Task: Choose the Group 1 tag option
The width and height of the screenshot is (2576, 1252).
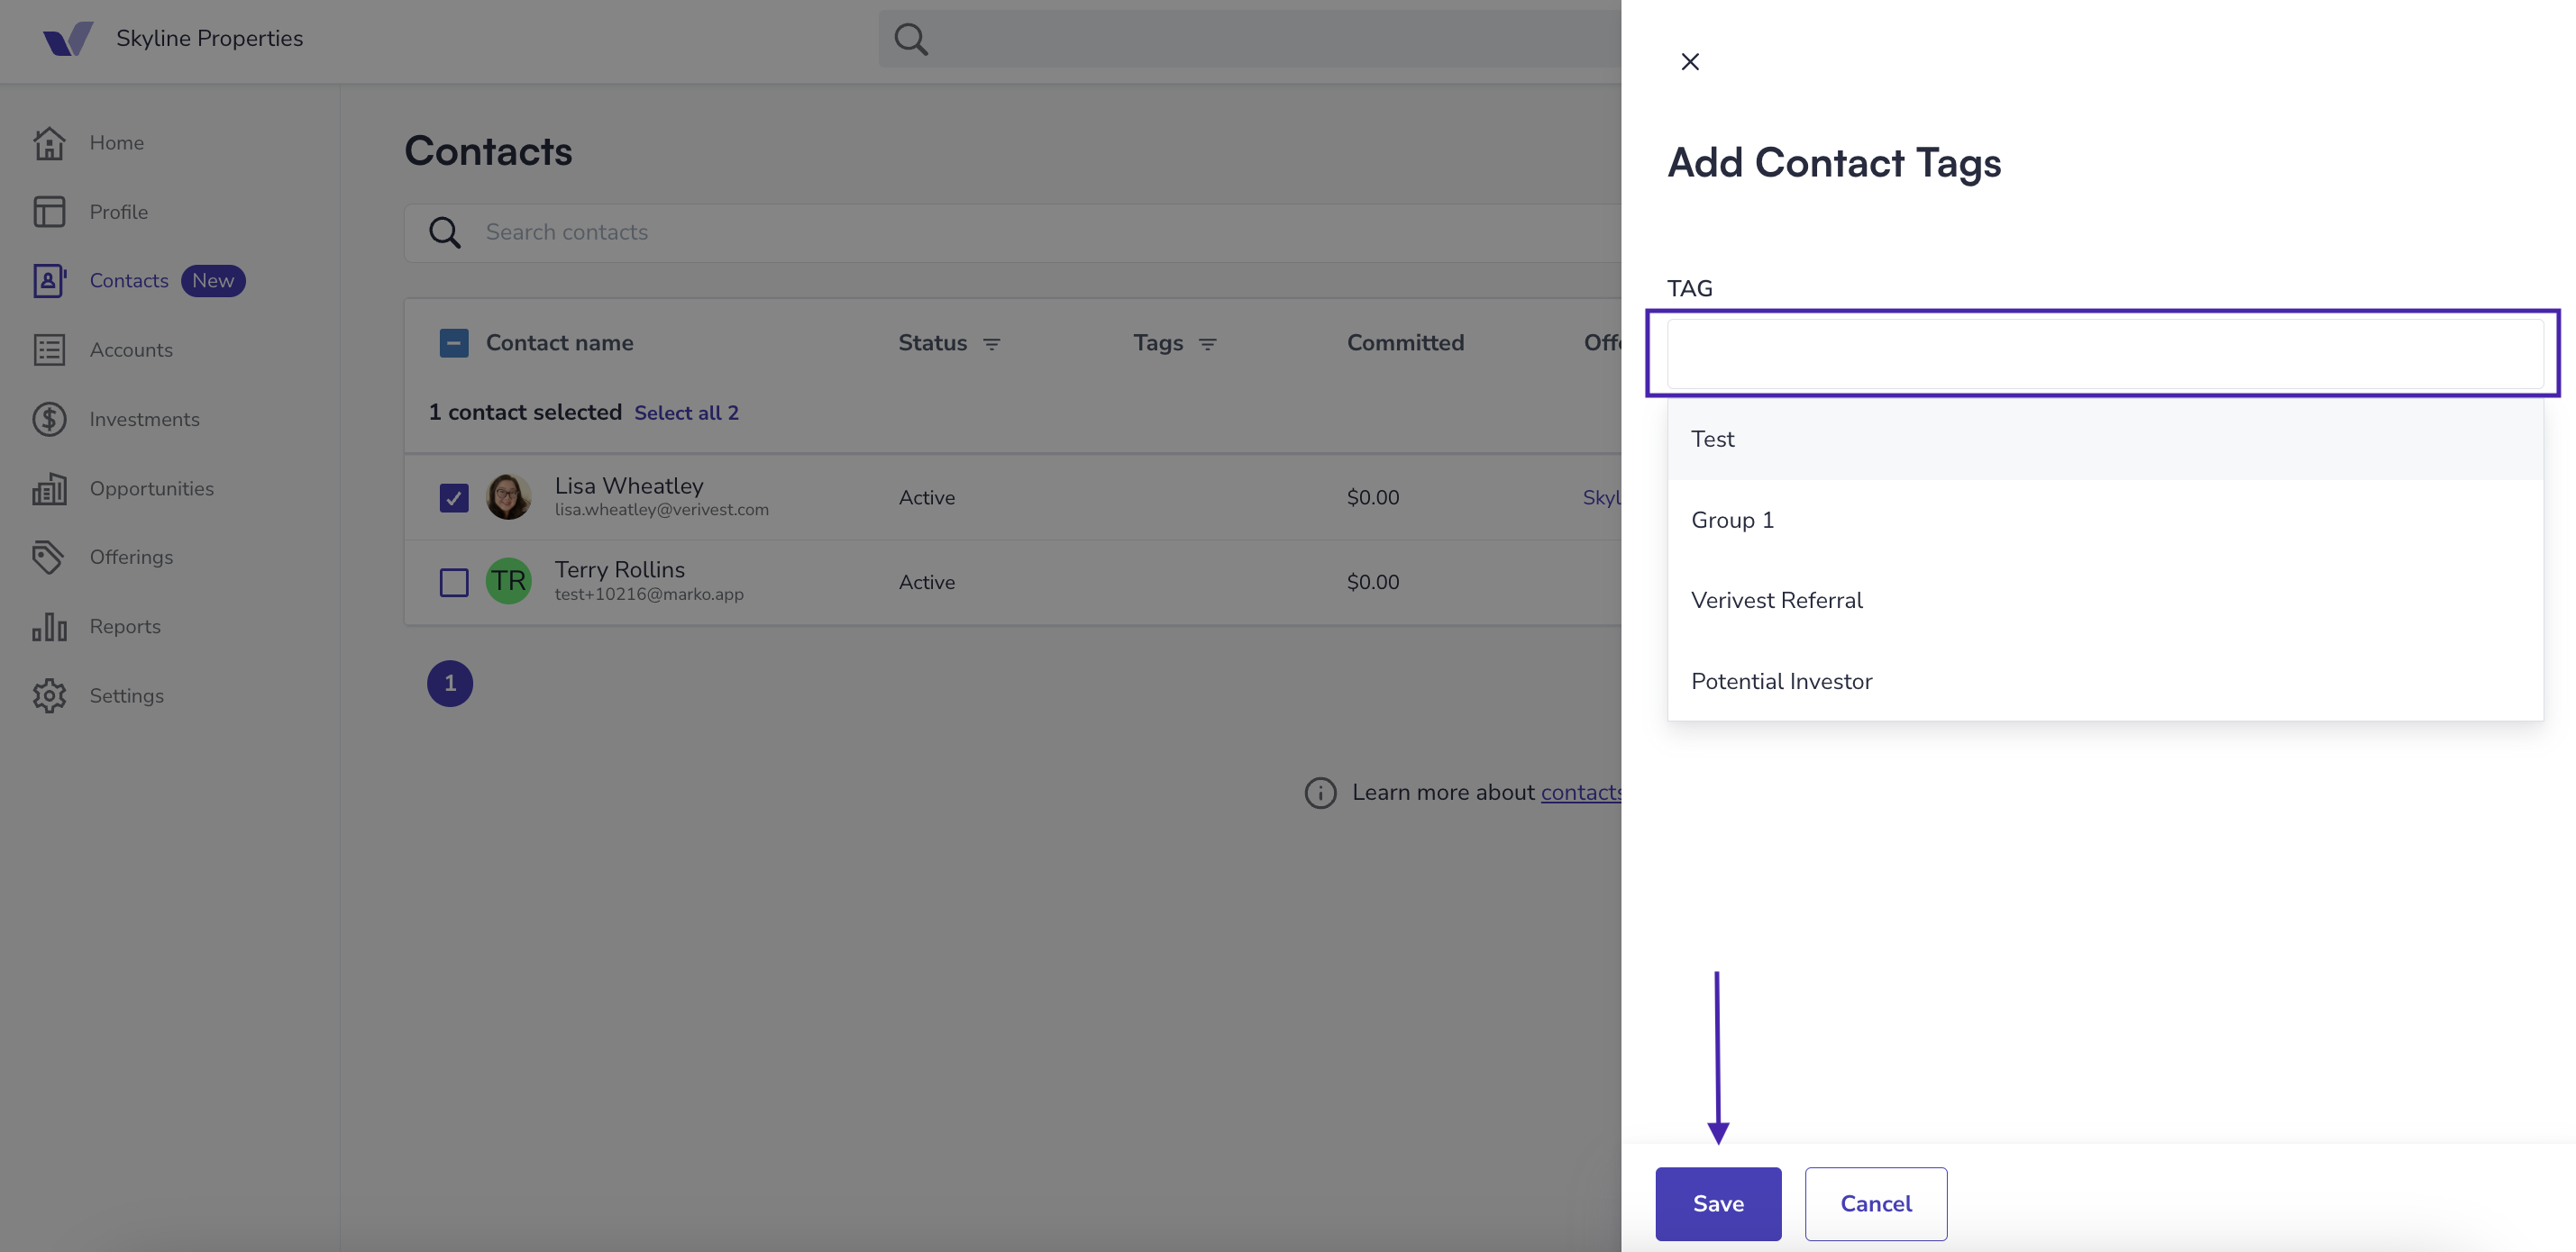Action: 2105,520
